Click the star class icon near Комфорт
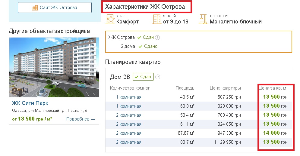Image resolution: width=300 pixels, height=156 pixels. [x=110, y=19]
